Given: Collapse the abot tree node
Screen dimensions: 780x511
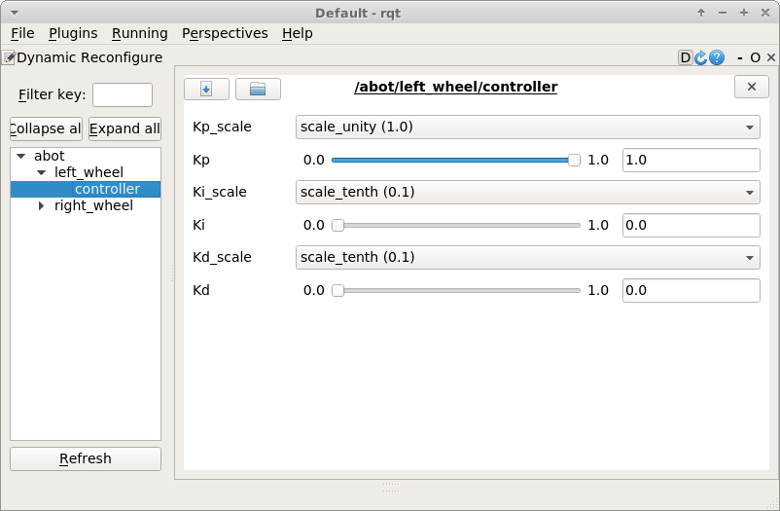Looking at the screenshot, I should [21, 156].
